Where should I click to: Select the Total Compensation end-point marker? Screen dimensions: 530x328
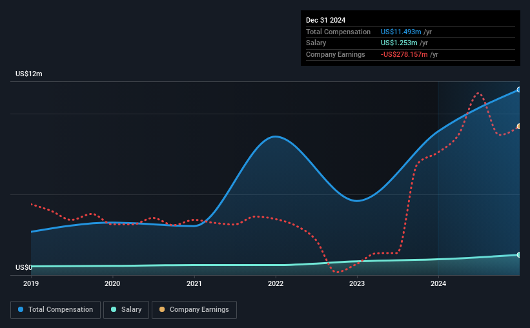coord(519,90)
